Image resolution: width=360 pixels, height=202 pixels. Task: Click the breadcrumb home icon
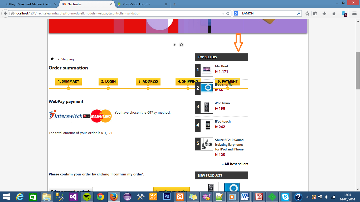point(52,59)
